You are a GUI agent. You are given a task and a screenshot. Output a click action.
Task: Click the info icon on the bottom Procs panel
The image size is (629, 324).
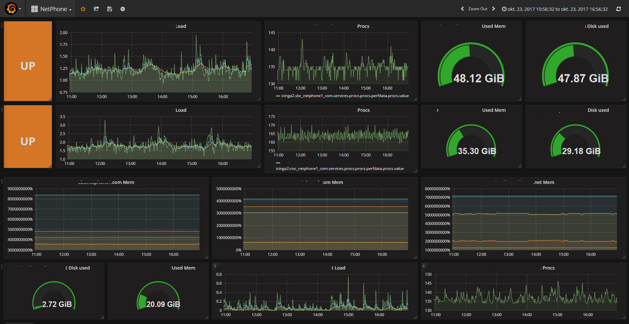tap(423, 266)
